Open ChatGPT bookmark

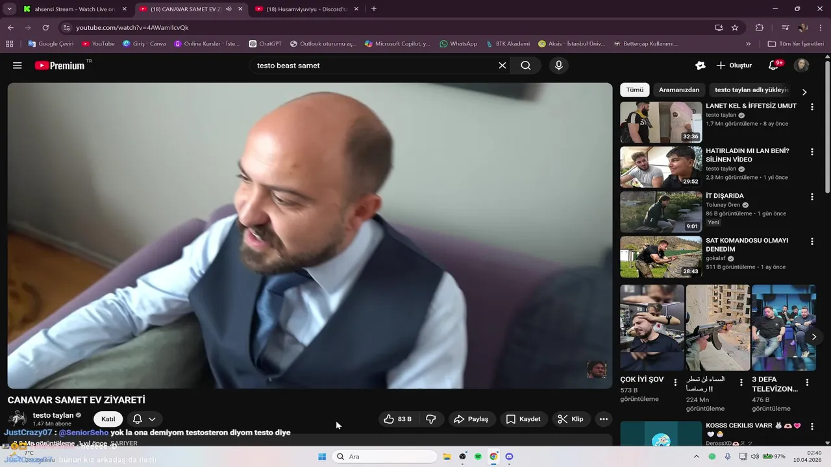(265, 43)
